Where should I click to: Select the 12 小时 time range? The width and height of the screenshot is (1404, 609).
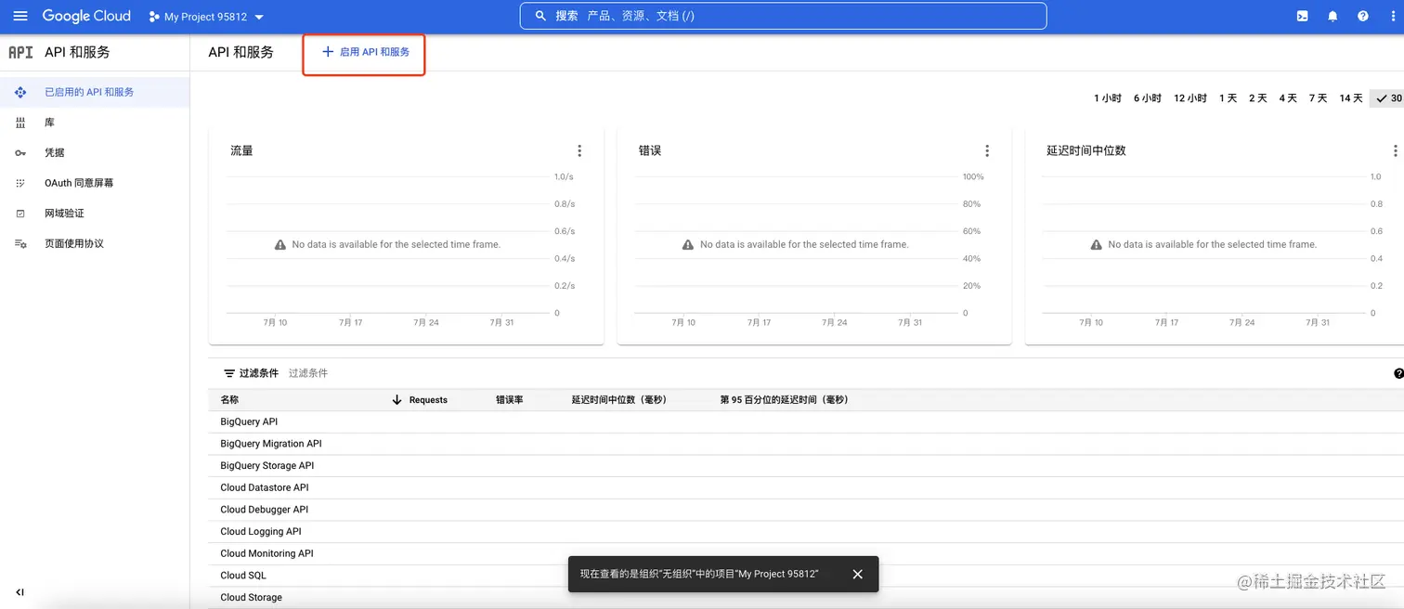pos(1190,98)
